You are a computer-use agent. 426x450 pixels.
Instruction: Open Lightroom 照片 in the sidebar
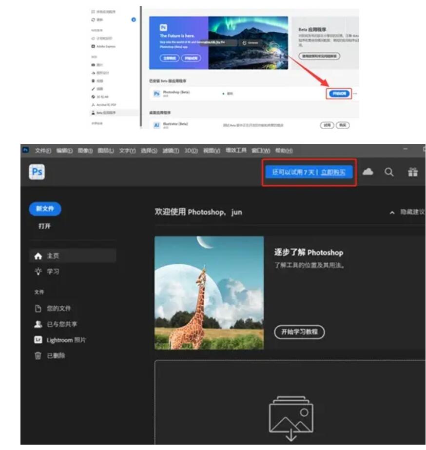pyautogui.click(x=60, y=340)
